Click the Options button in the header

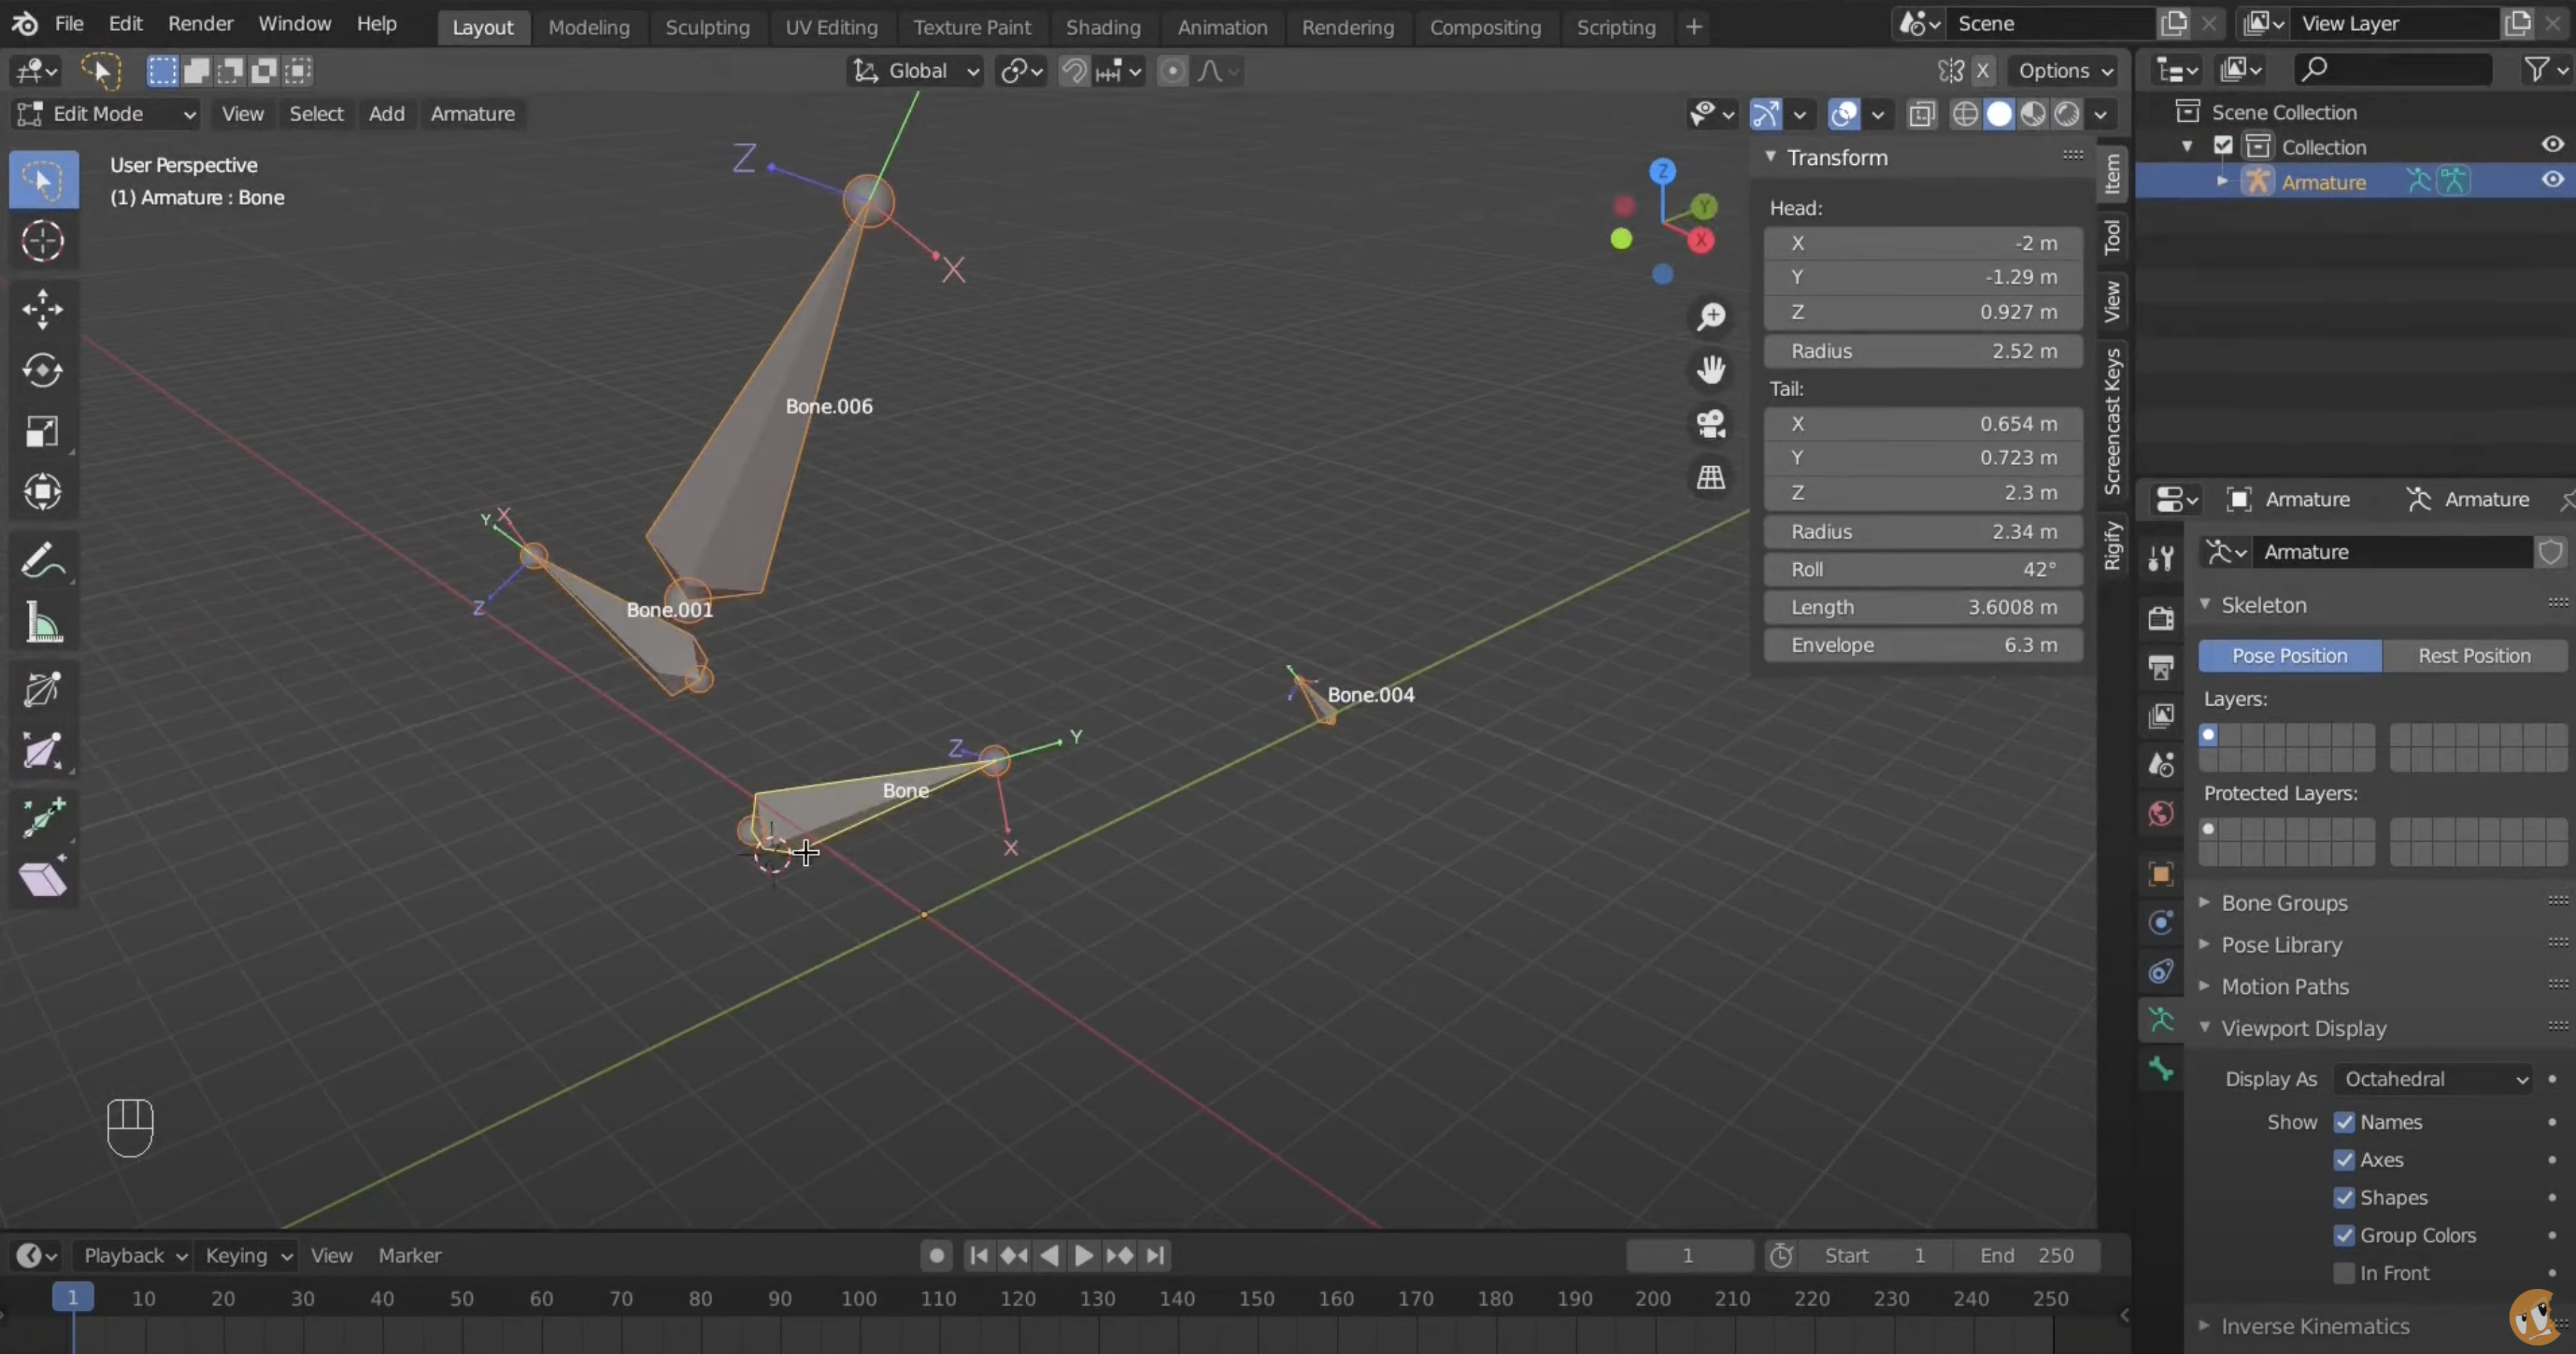[2065, 71]
